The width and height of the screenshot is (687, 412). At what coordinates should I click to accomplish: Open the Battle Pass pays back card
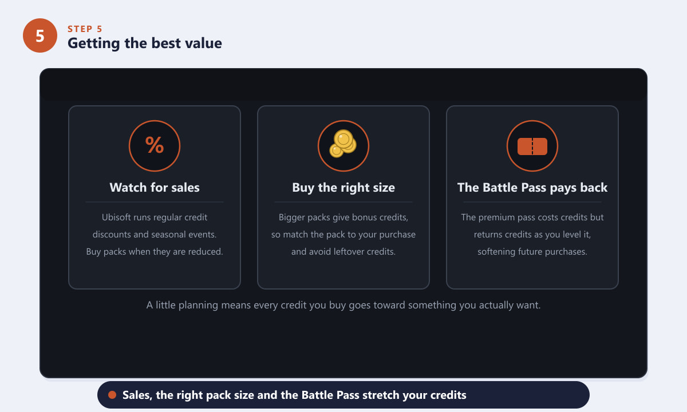point(532,197)
